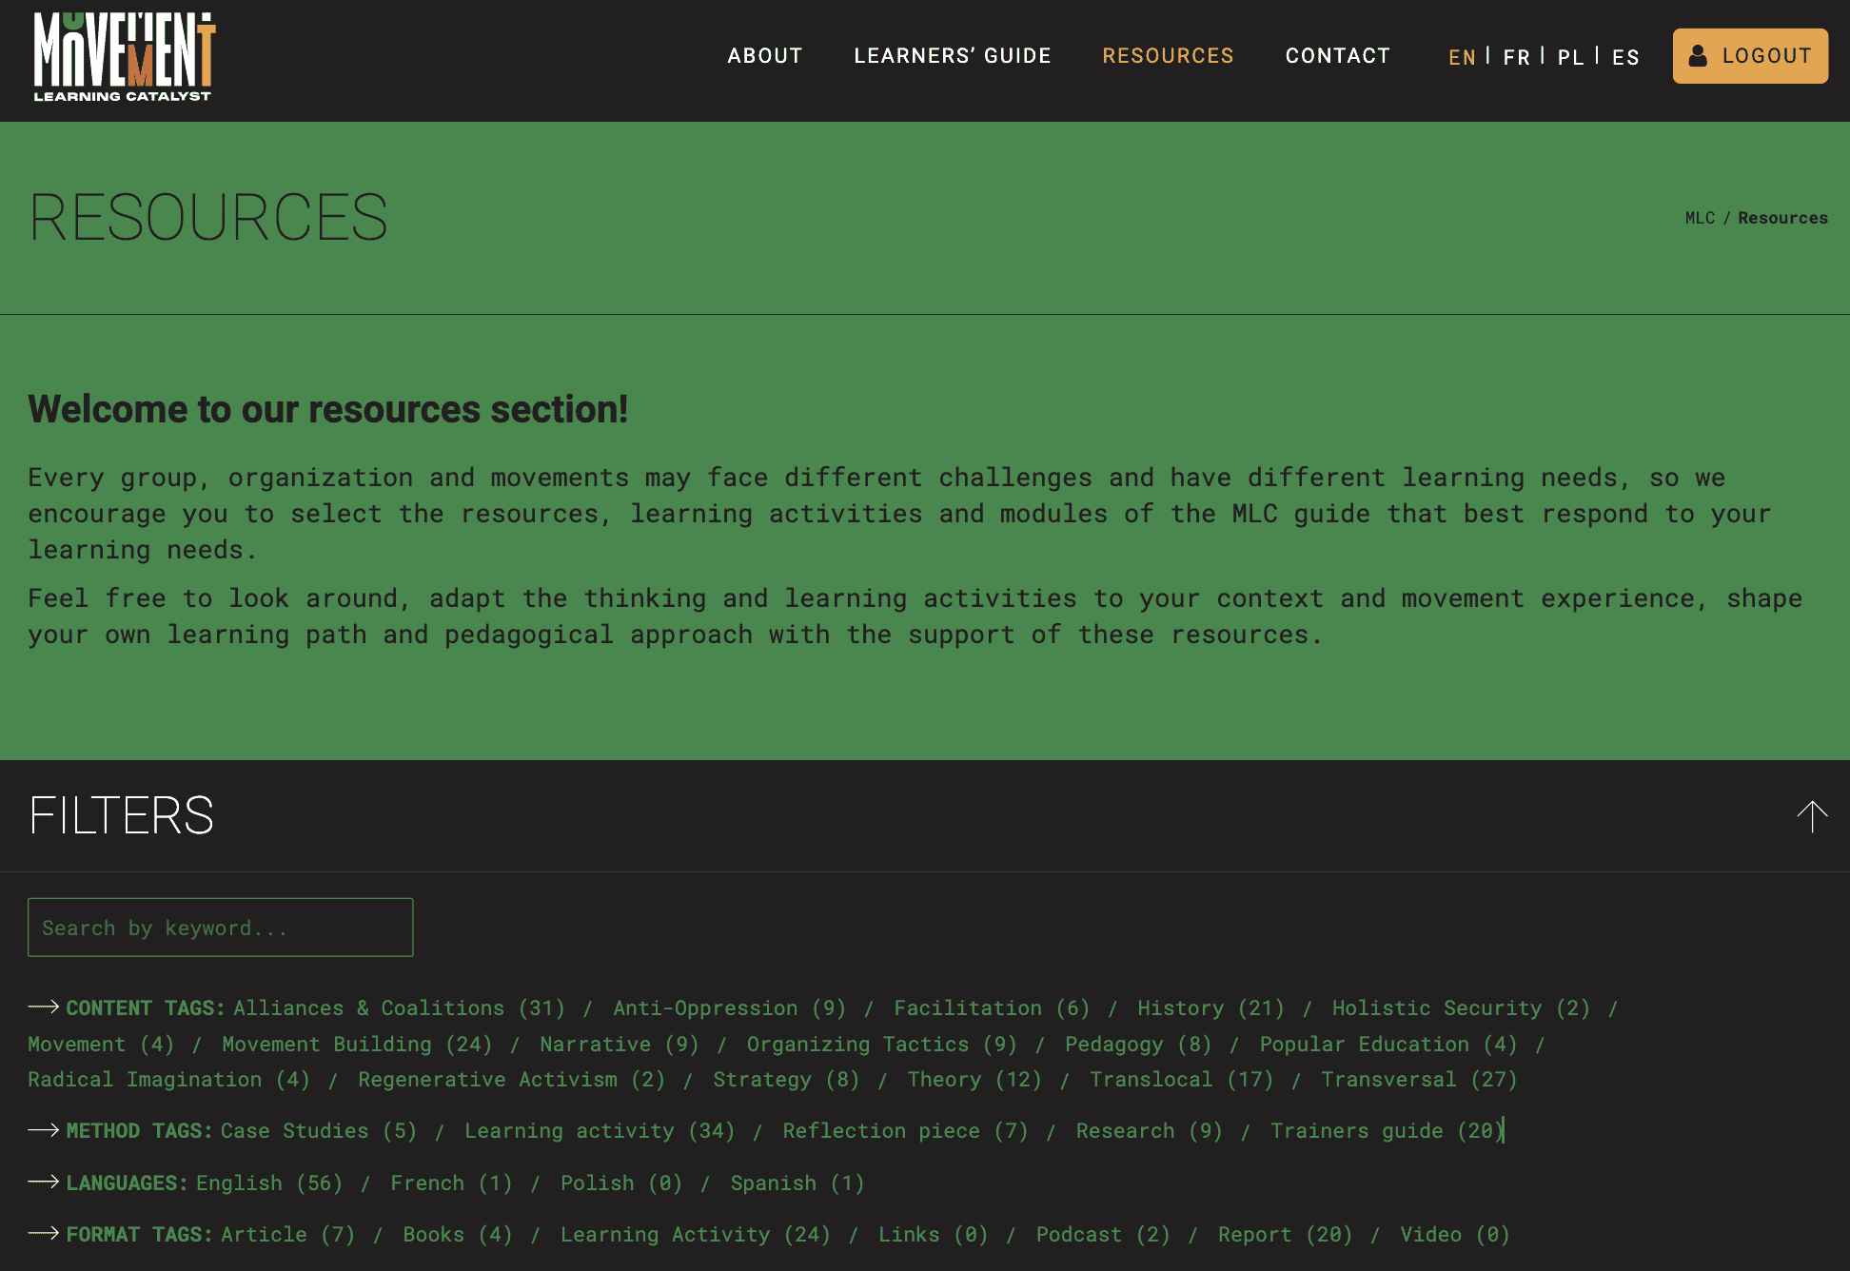
Task: Filter by Strategy (8) tag
Action: pos(787,1079)
